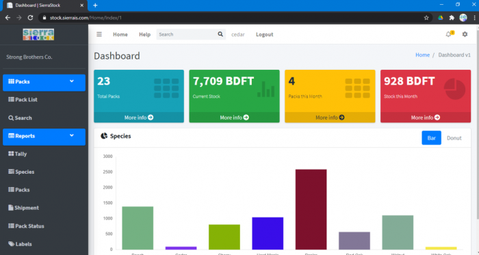Click More info on Stock this Month
Viewport: 479px width, 255px height.
click(426, 118)
